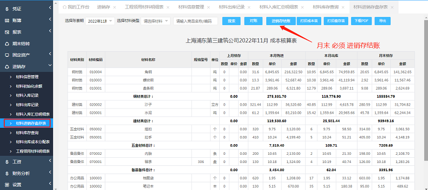This screenshot has height=190, width=428.
Task: Open 材料出库成本分配表 in sidebar
Action: click(x=33, y=142)
